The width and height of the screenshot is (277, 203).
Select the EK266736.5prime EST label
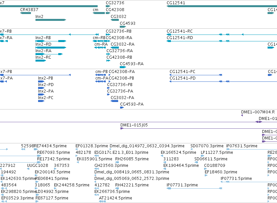coord(112,192)
